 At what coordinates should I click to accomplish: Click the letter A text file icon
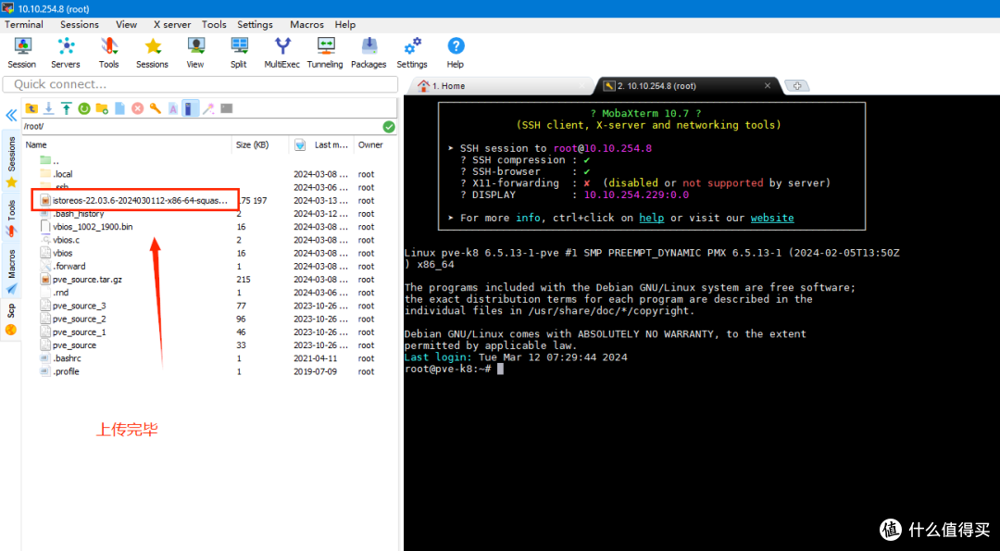click(x=173, y=108)
